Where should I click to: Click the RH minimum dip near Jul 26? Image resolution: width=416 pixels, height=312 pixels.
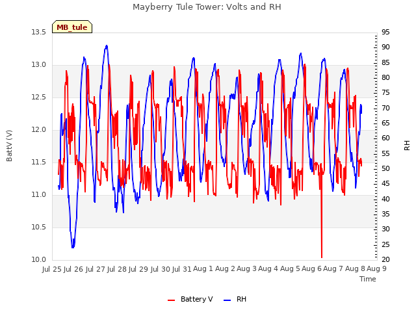click(73, 246)
